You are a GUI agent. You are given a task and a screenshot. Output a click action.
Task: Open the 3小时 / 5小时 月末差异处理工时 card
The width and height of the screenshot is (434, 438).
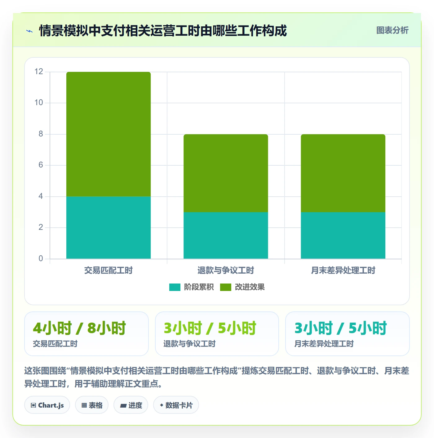348,334
